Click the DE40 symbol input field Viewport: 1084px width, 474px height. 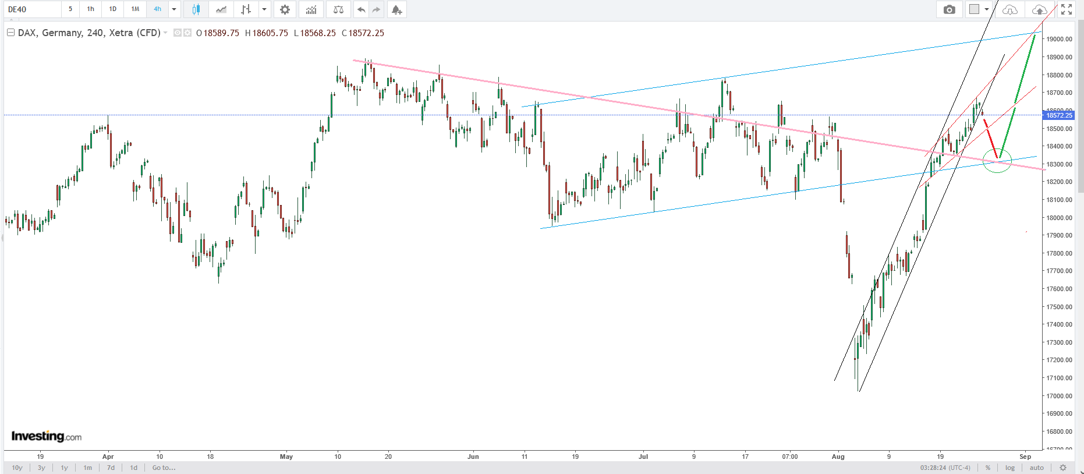[x=32, y=9]
